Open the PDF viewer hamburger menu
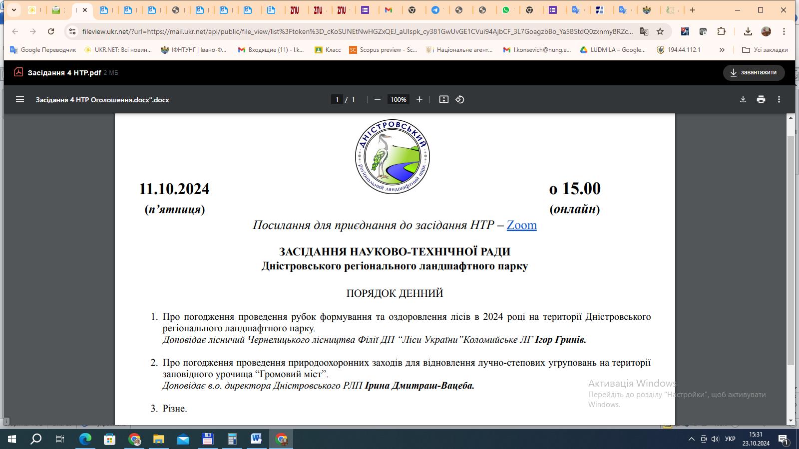The image size is (799, 449). pos(19,99)
